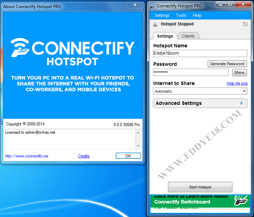Open the Help me pick link
Screen dimensions: 254x217
tap(237, 83)
